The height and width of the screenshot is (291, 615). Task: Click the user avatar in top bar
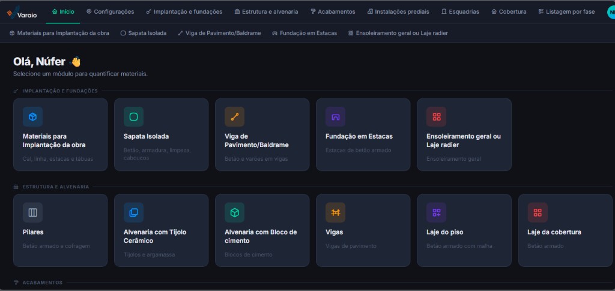tap(611, 12)
